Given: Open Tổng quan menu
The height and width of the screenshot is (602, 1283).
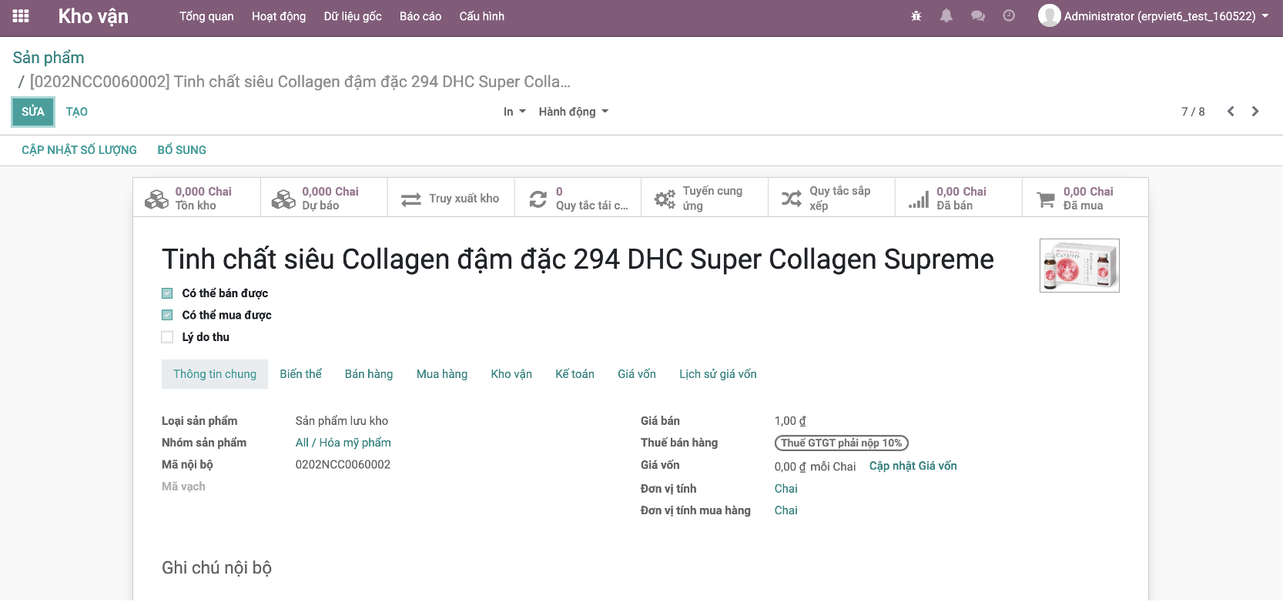Looking at the screenshot, I should point(206,16).
